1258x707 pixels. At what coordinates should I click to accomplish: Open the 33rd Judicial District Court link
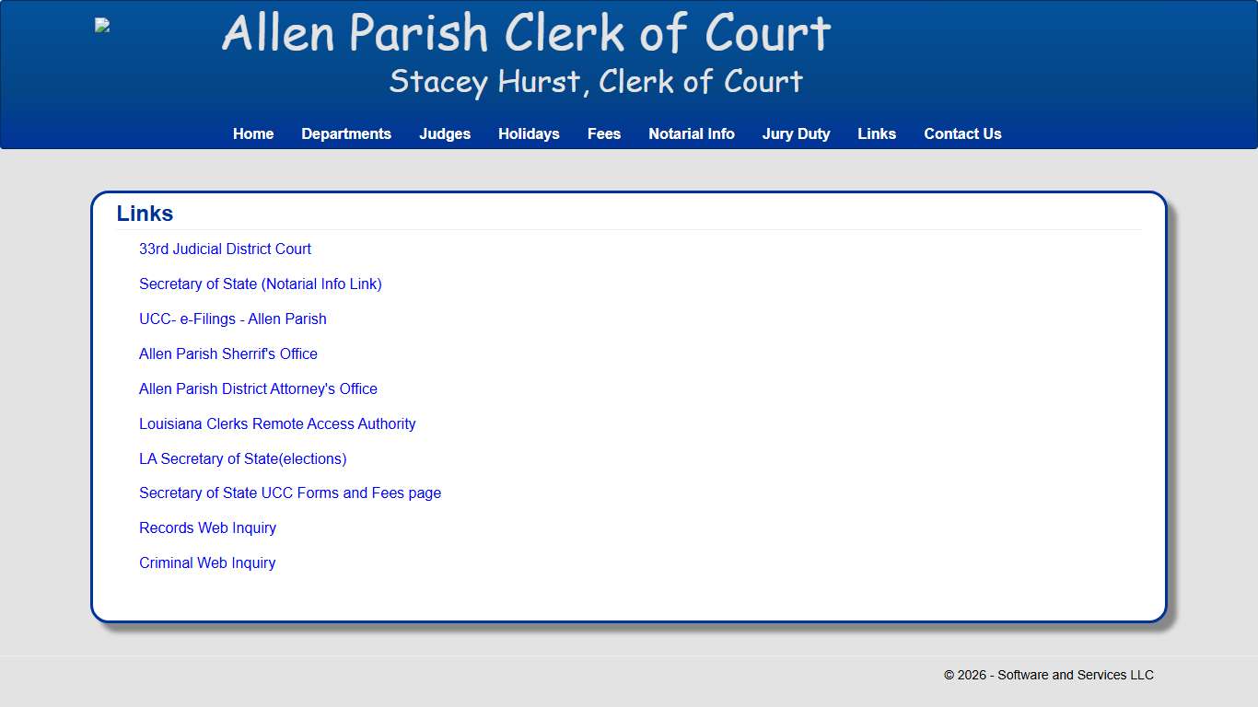pos(225,249)
